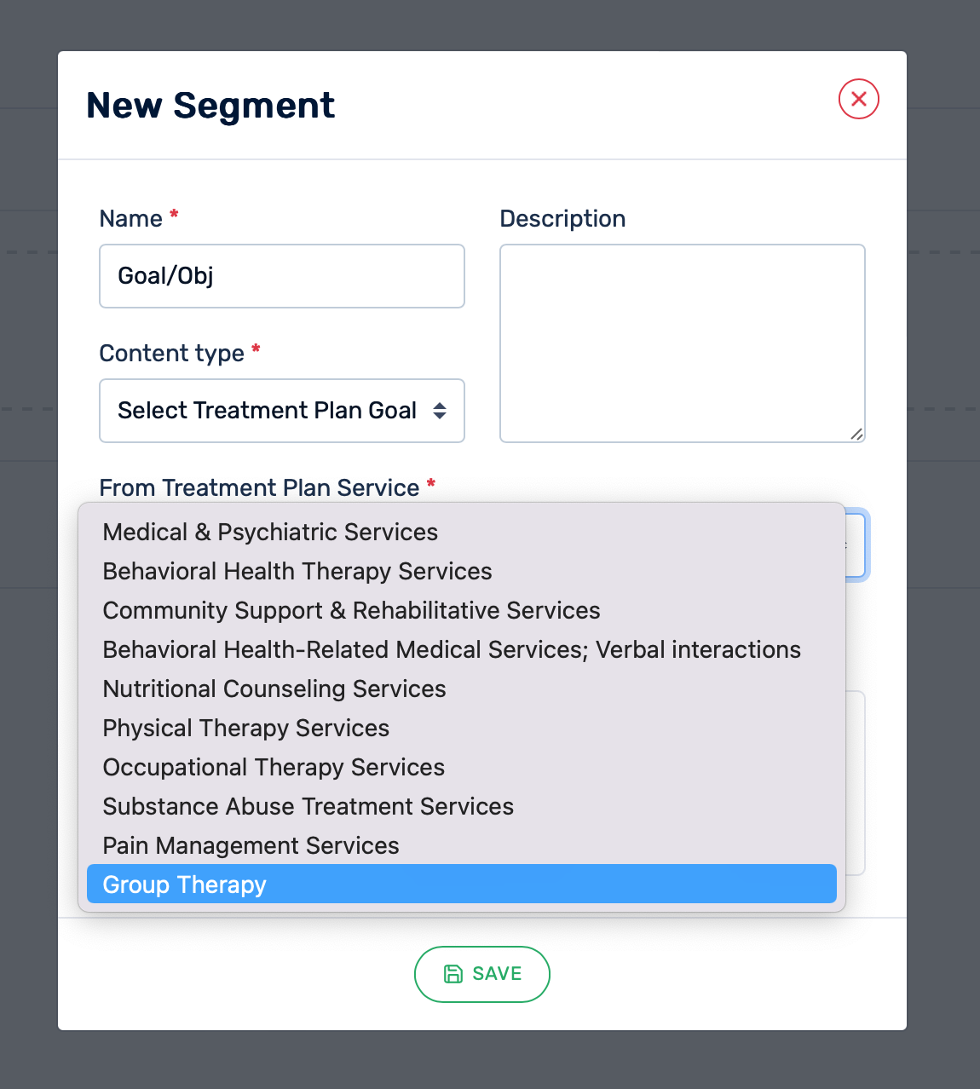980x1089 pixels.
Task: Select Community Support & Rehabilitative Services
Action: (x=351, y=611)
